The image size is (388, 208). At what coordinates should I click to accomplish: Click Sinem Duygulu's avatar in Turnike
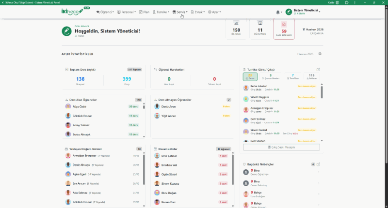[246, 99]
